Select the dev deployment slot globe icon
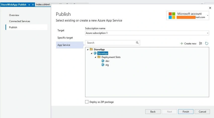Screen dimensions: 214x118 (103, 61)
